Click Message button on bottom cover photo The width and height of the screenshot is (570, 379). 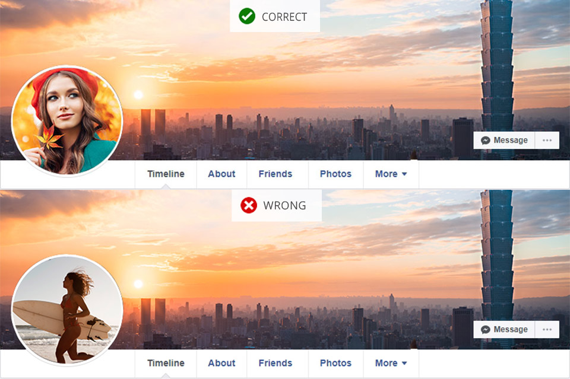(504, 330)
